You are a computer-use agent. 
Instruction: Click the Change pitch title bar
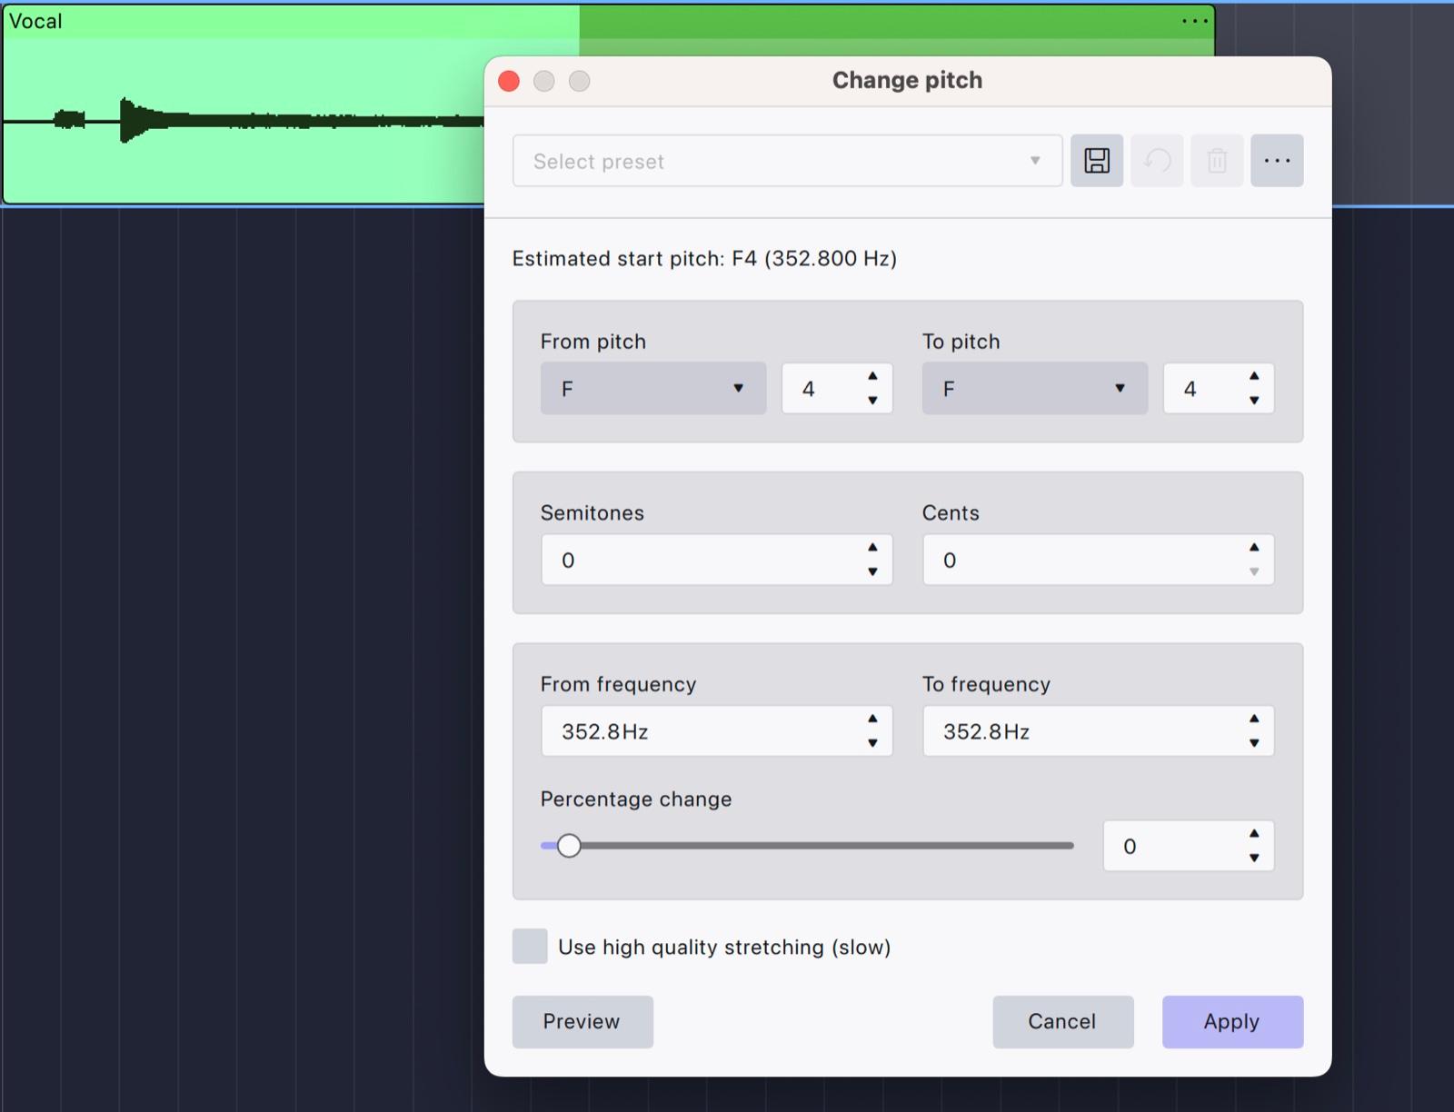(908, 81)
